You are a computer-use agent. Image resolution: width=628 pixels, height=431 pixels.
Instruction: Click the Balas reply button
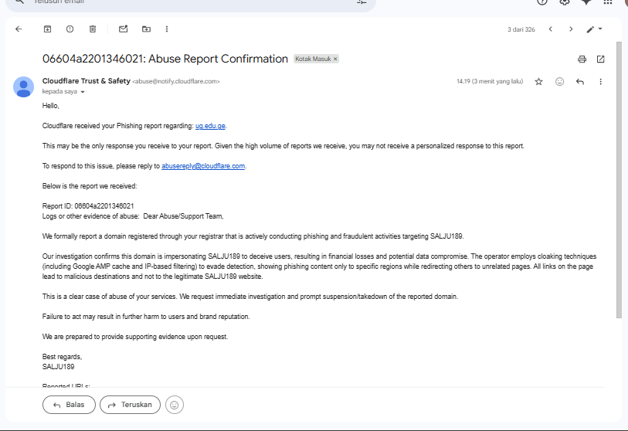69,404
